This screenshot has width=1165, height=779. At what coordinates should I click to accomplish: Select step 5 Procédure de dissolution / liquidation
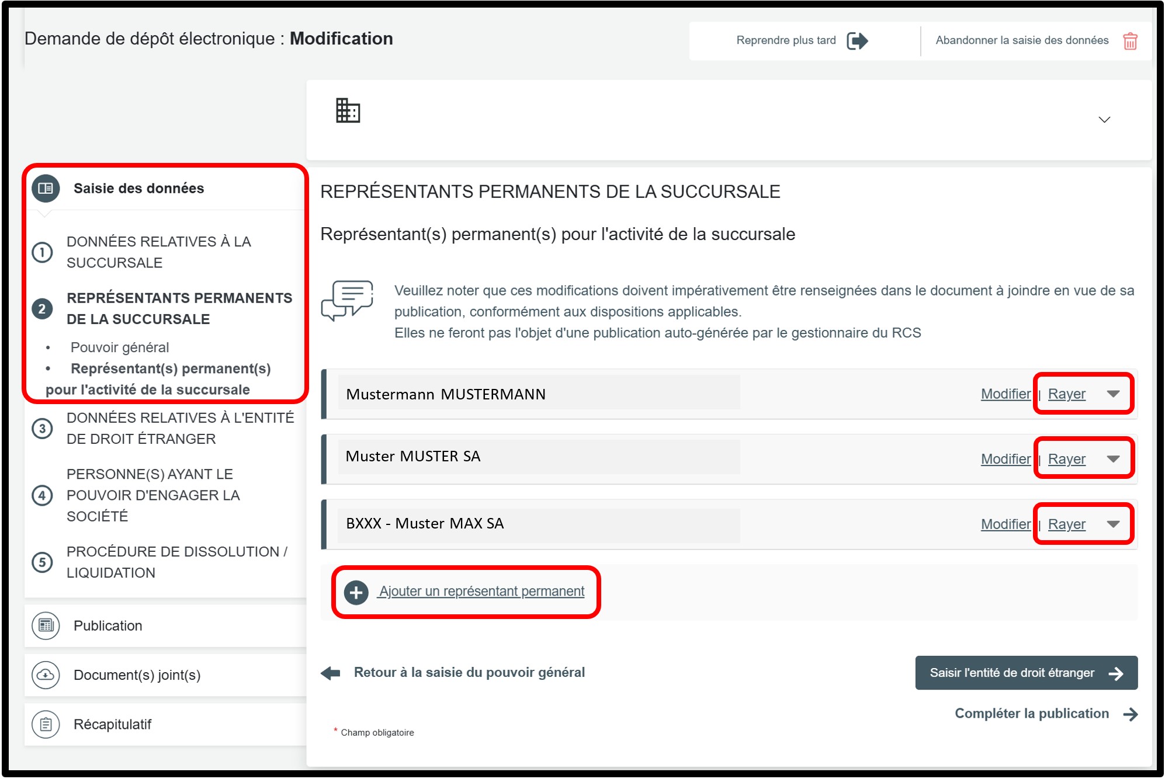pos(176,562)
